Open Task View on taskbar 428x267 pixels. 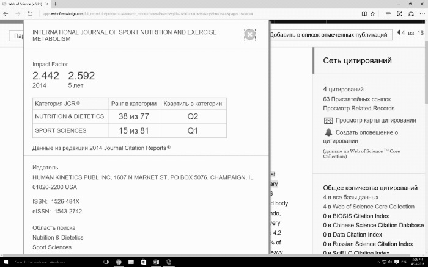[x=106, y=262]
